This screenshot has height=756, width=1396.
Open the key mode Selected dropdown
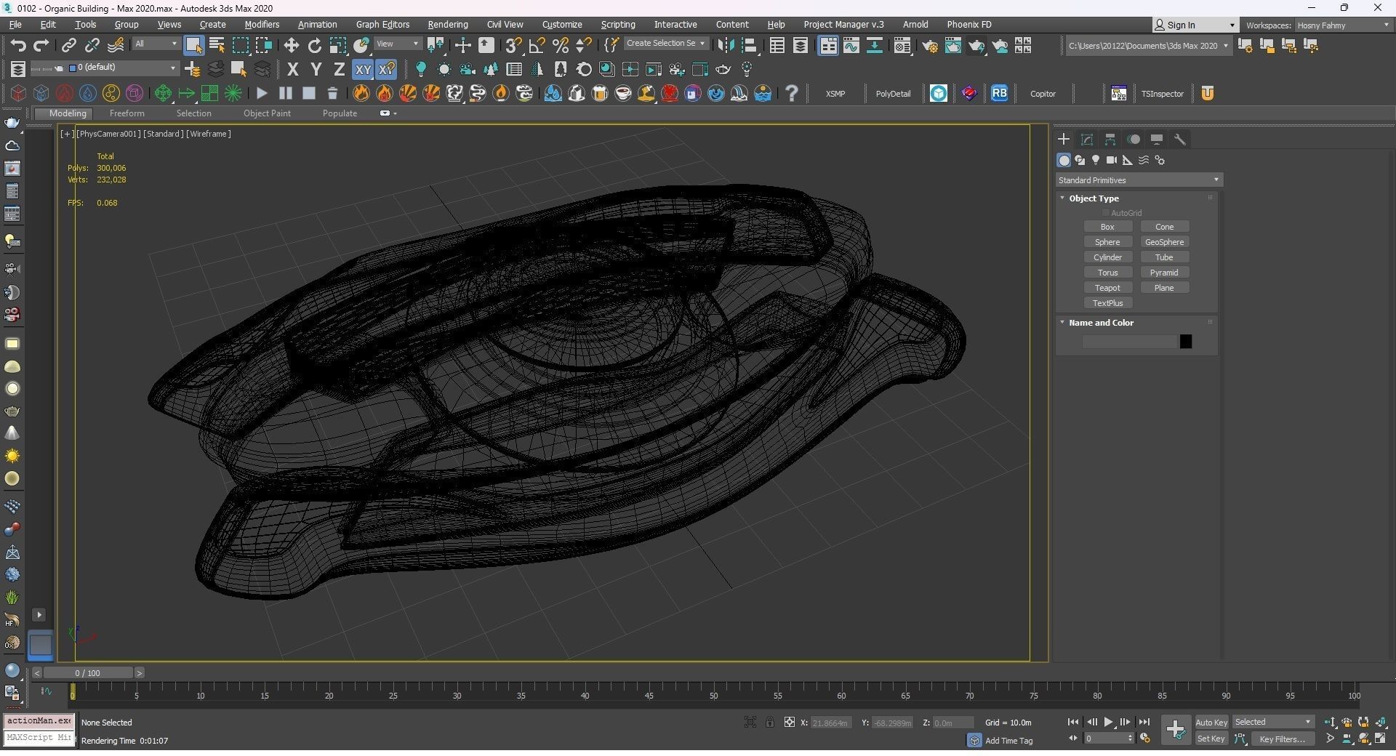coord(1272,722)
